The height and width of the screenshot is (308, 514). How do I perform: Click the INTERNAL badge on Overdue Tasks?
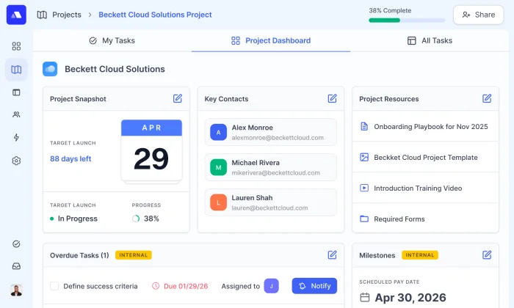click(134, 255)
